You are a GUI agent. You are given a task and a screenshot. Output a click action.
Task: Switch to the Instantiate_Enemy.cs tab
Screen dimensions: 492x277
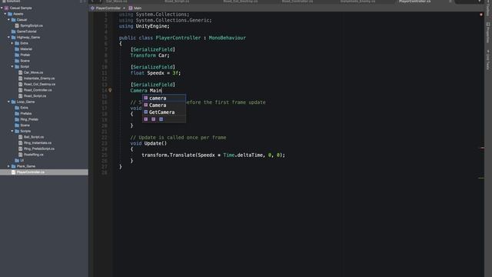357,2
